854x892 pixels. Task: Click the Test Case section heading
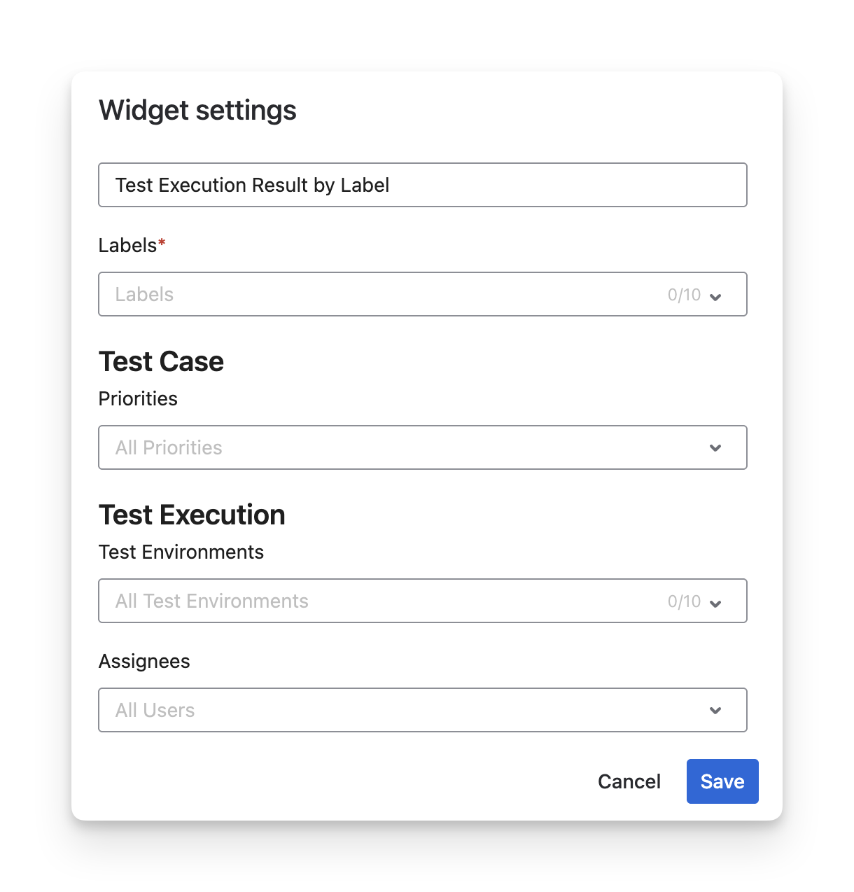pos(161,361)
